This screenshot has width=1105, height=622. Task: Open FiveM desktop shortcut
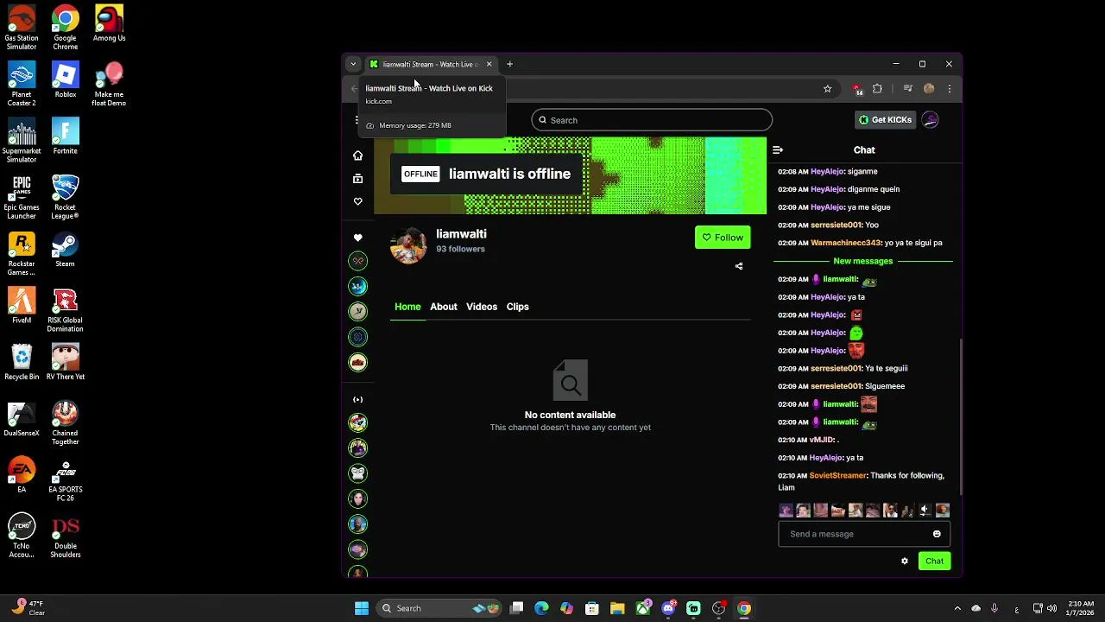click(x=22, y=306)
